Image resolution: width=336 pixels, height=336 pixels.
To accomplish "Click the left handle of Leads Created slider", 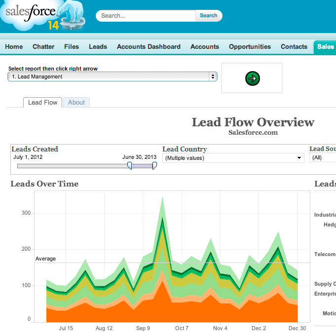I will (x=129, y=166).
